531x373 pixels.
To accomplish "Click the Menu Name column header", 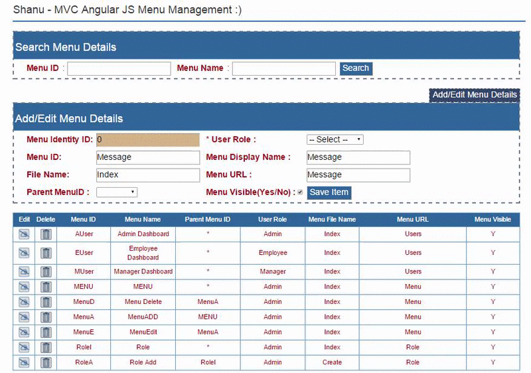I will tap(143, 219).
